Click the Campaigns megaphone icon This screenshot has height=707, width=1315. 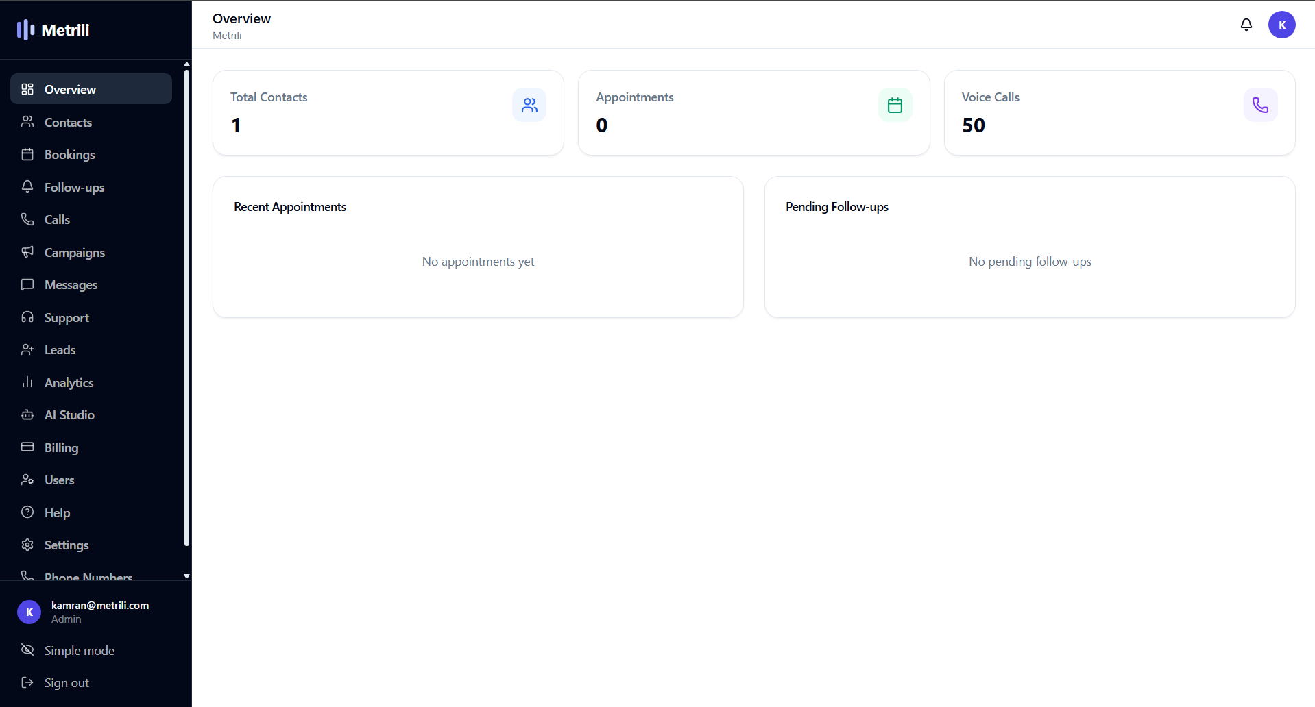(27, 252)
